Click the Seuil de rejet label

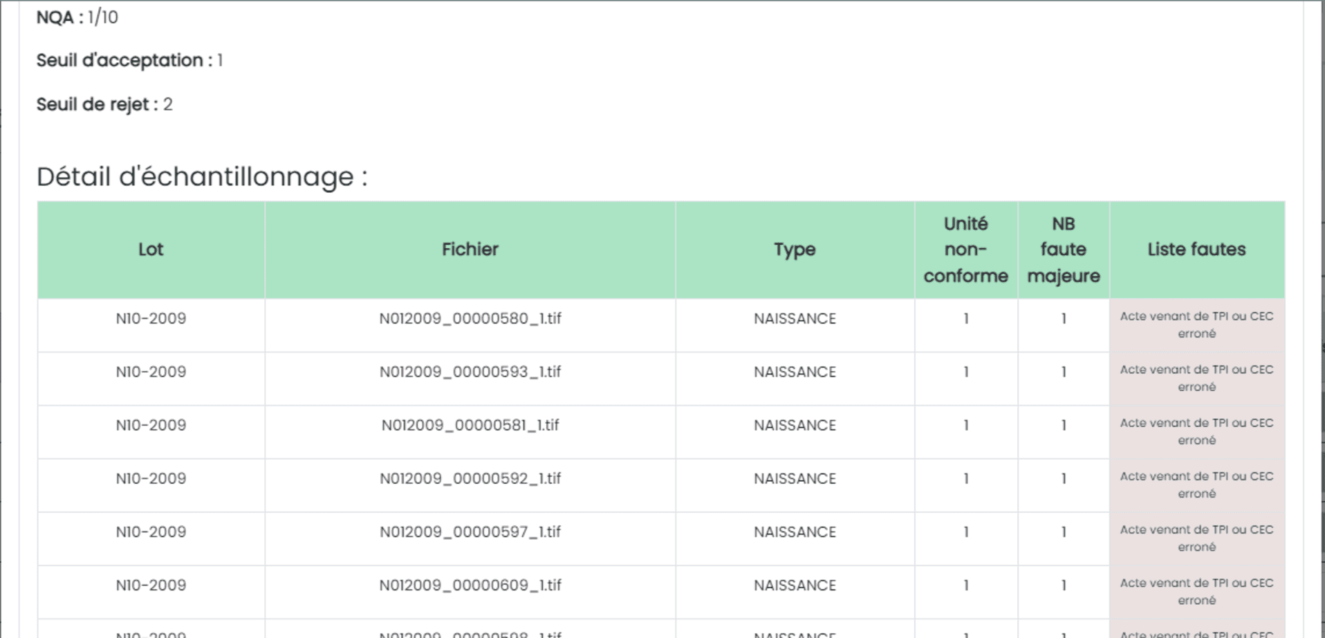[x=93, y=104]
